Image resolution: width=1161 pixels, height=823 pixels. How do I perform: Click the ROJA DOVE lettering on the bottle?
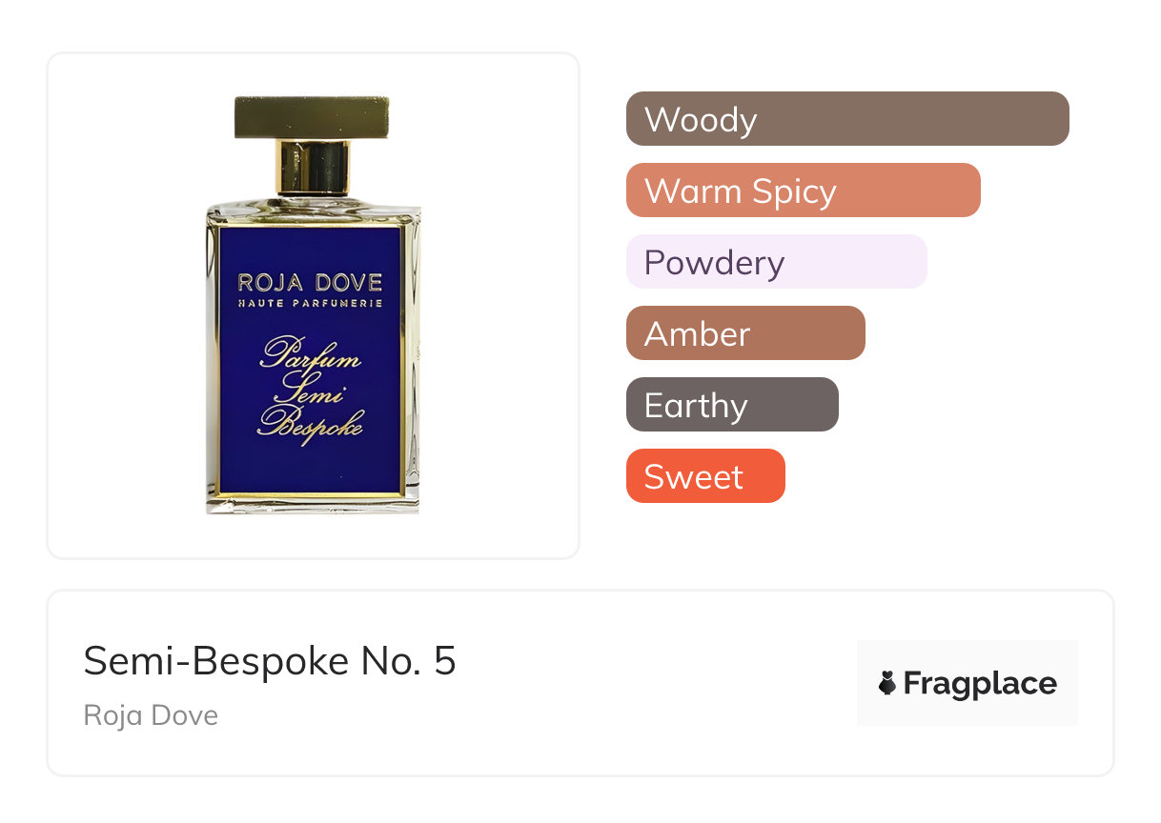pos(310,283)
